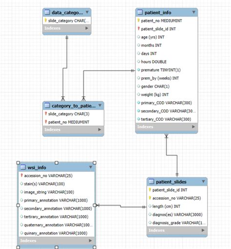Expand Indexes in the wsi_info table
The height and width of the screenshot is (249, 231).
pos(90,241)
